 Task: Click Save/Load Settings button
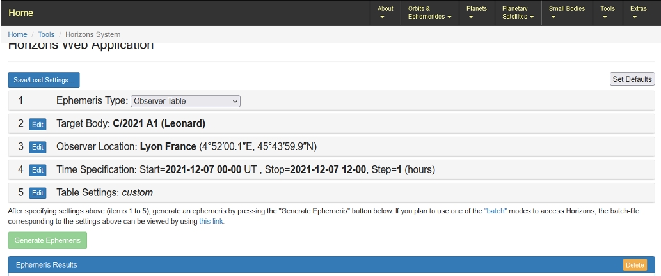44,80
